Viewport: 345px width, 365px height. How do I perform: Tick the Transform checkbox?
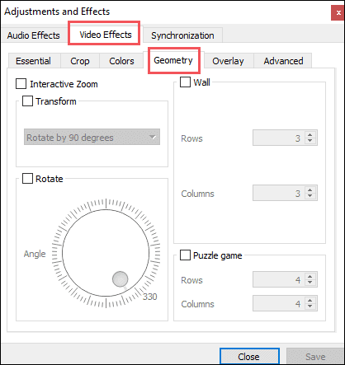[x=27, y=101]
